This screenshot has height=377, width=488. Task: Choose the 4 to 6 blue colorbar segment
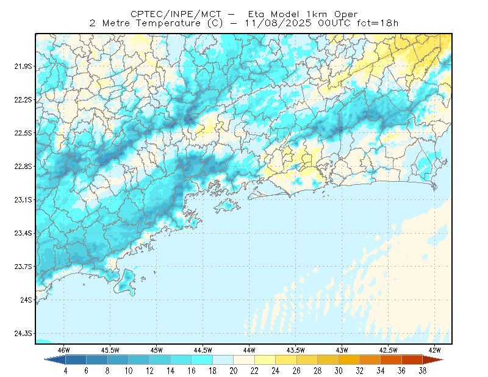click(76, 360)
